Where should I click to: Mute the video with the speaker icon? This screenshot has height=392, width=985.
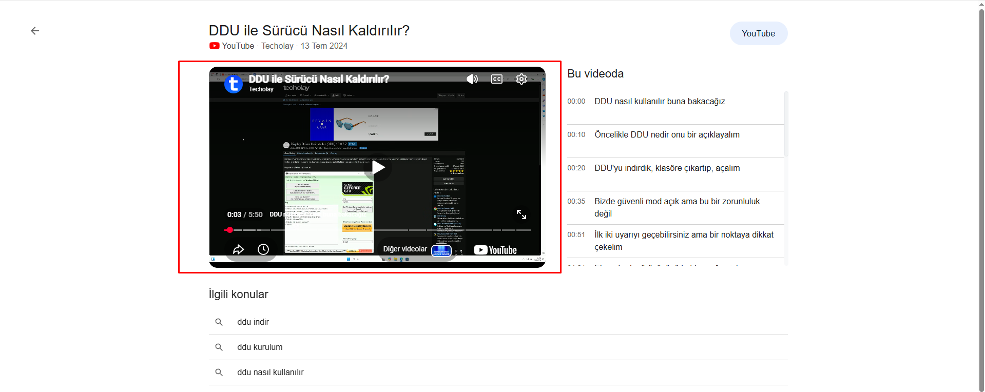click(472, 79)
